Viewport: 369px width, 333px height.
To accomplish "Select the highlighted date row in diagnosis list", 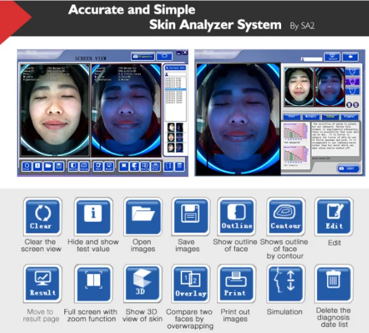I will click(x=176, y=90).
